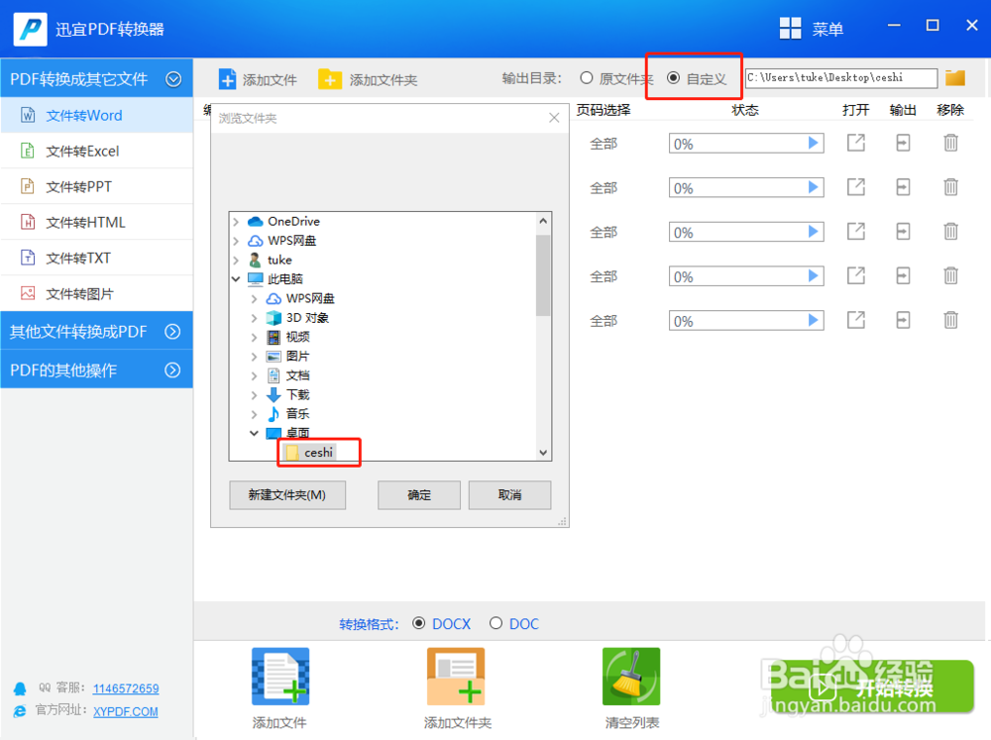Click the open-file icon in the first row
This screenshot has height=740, width=991.
pos(856,143)
